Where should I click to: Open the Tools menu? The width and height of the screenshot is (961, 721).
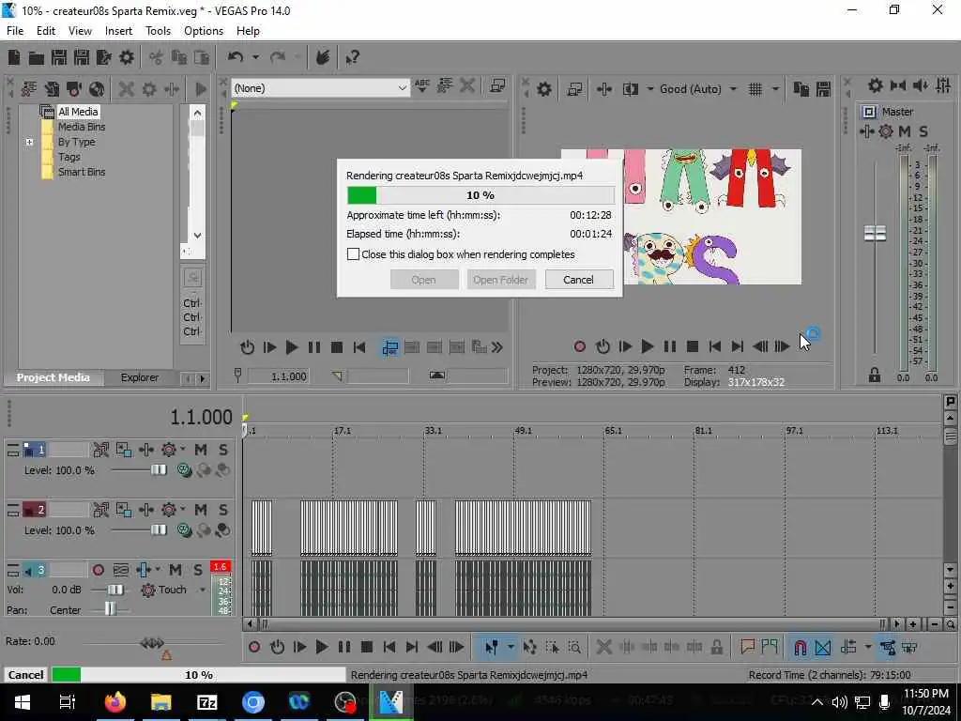click(x=158, y=31)
